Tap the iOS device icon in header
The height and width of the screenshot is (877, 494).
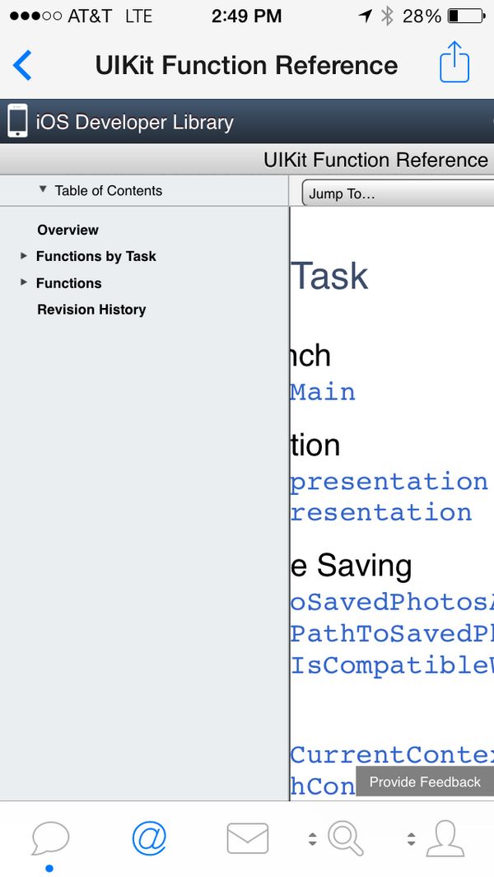coord(17,121)
